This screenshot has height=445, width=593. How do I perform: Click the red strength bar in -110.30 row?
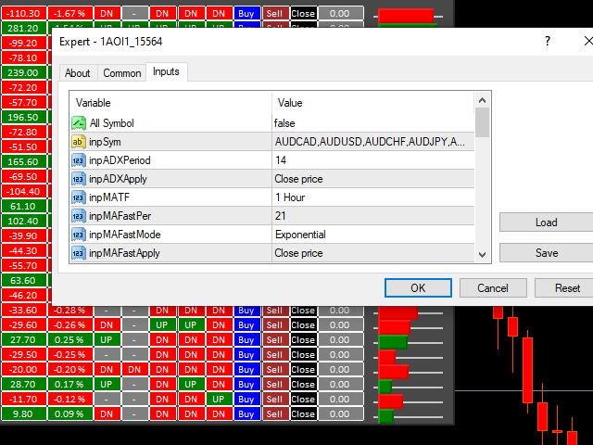coord(406,17)
